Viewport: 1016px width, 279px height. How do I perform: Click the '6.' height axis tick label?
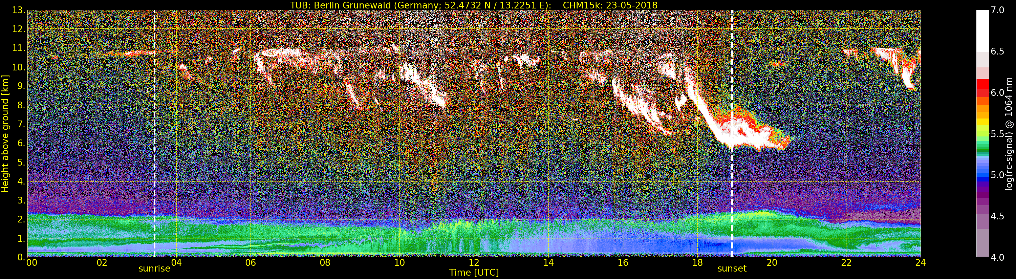[21, 143]
